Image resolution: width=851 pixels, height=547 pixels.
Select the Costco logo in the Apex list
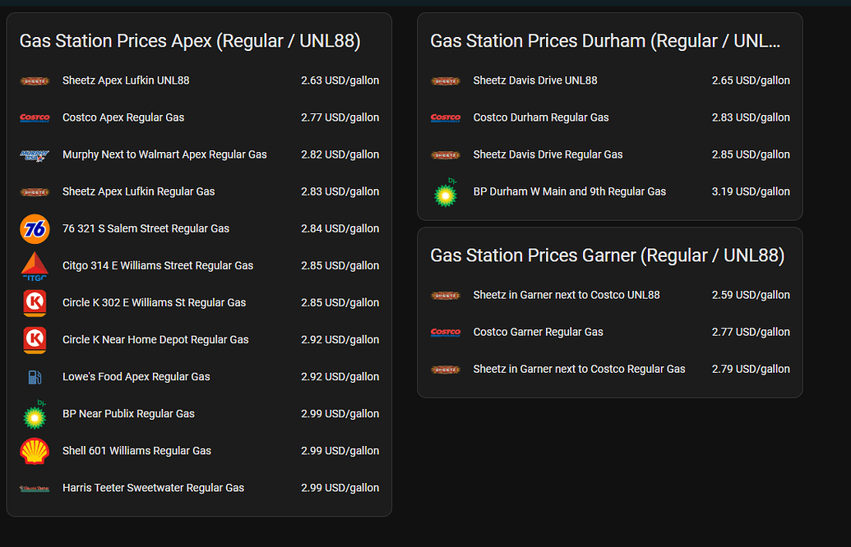pyautogui.click(x=34, y=117)
